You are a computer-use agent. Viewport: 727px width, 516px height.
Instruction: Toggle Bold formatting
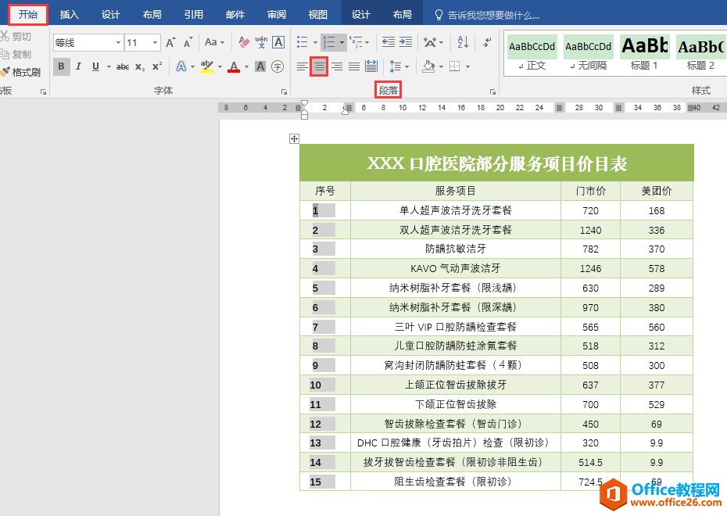coord(61,66)
